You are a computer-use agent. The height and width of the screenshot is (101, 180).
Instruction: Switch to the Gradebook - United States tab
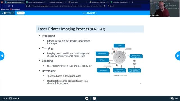57,2
